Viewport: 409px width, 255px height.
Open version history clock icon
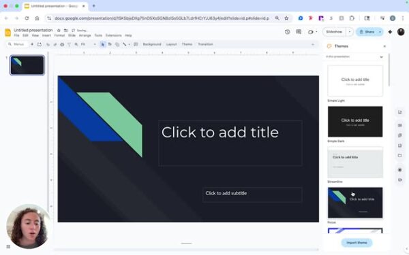(288, 32)
